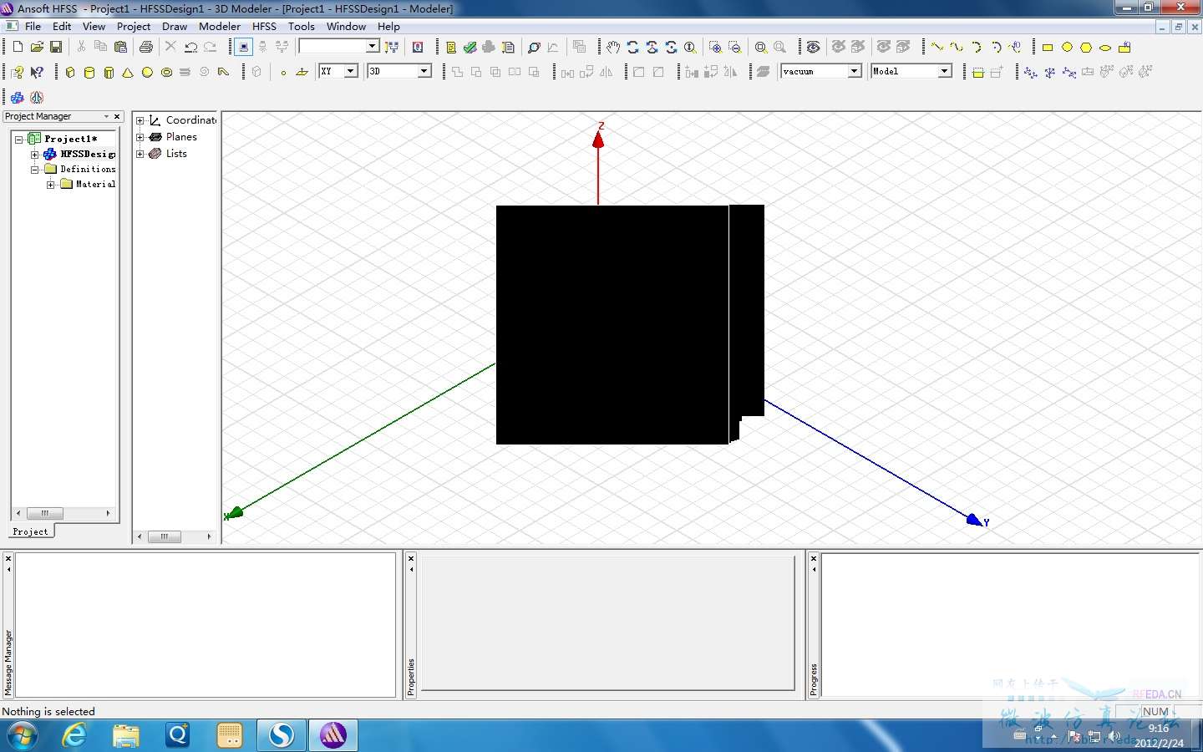This screenshot has height=752, width=1203.
Task: Select the Lists item in model tree
Action: (x=176, y=154)
